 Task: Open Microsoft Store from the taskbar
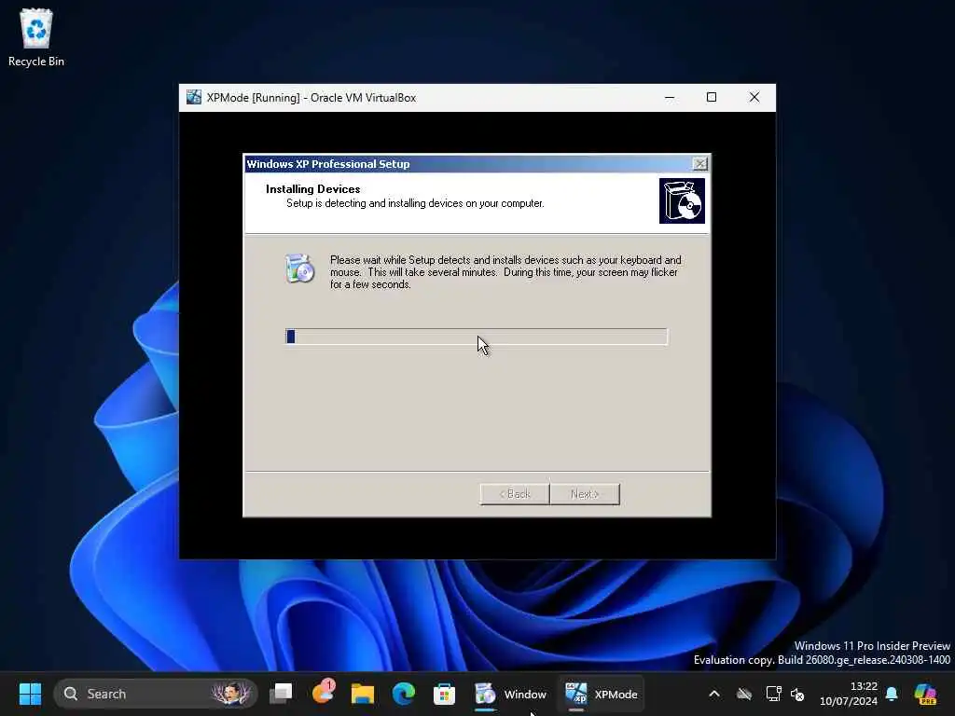444,694
